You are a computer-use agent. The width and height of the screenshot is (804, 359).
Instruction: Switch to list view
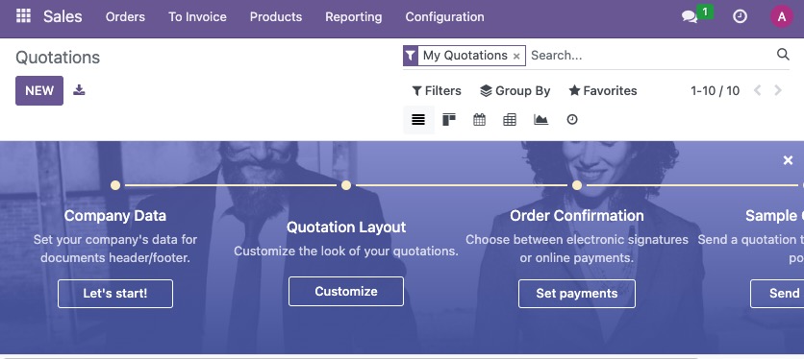click(x=418, y=120)
